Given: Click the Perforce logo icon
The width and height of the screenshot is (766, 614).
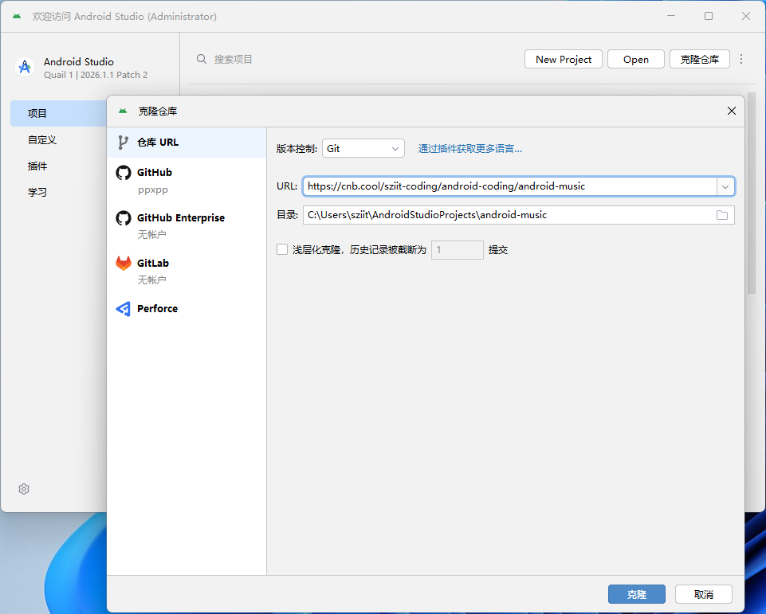Looking at the screenshot, I should (x=123, y=308).
